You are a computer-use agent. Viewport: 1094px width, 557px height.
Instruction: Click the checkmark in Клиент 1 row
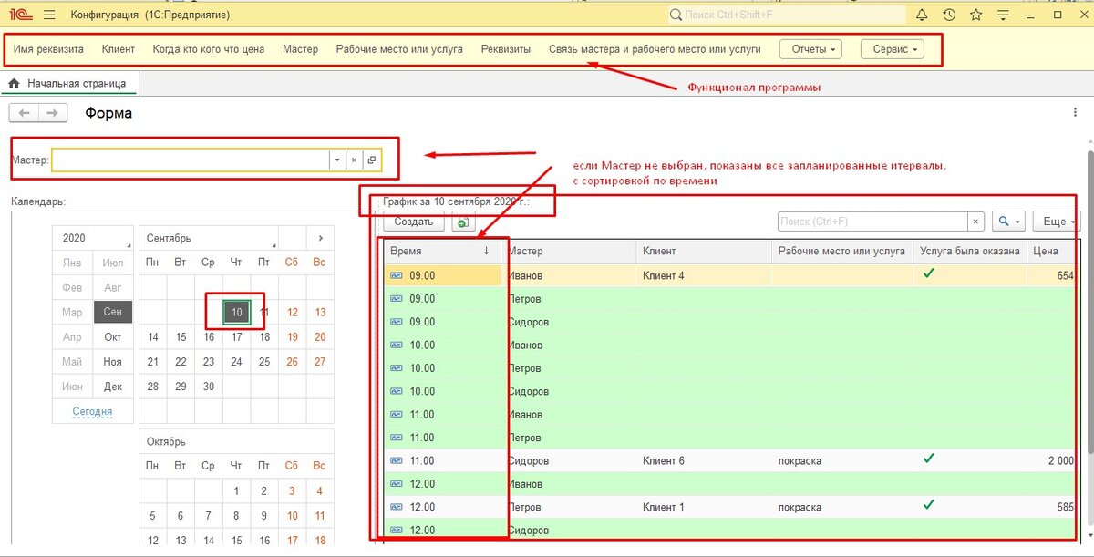click(x=929, y=504)
